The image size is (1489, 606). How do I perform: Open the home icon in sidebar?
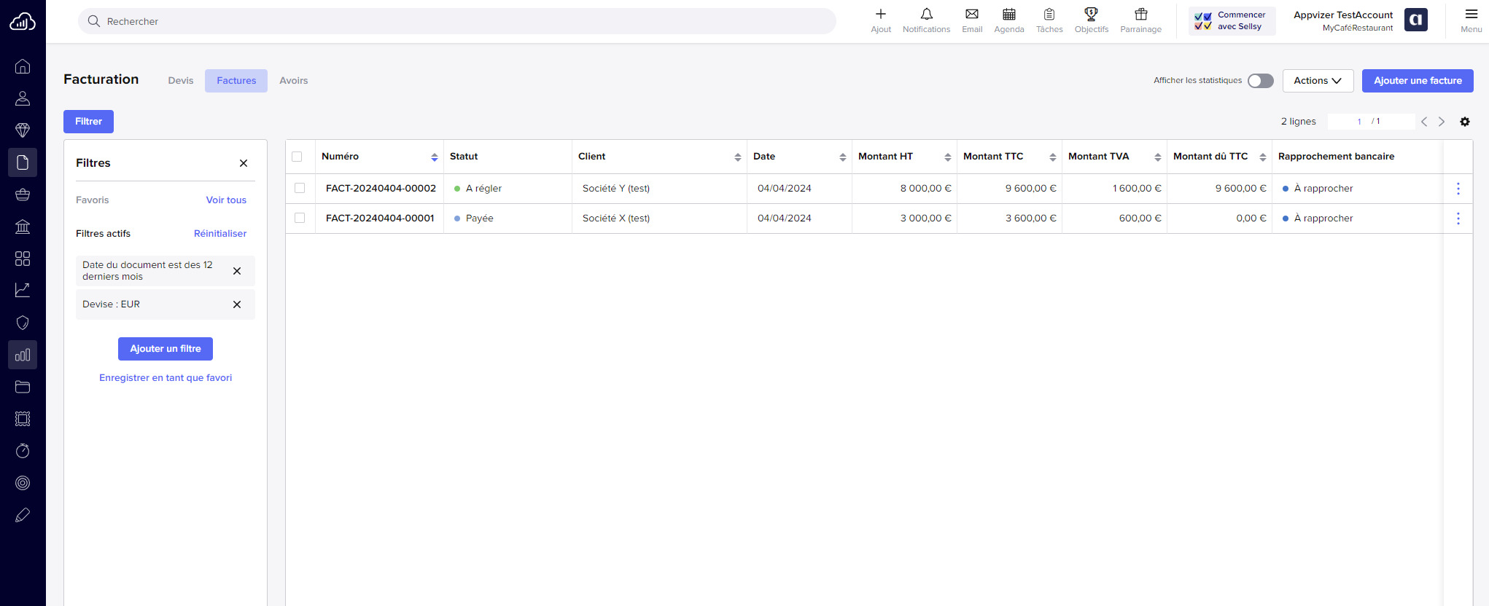click(23, 66)
